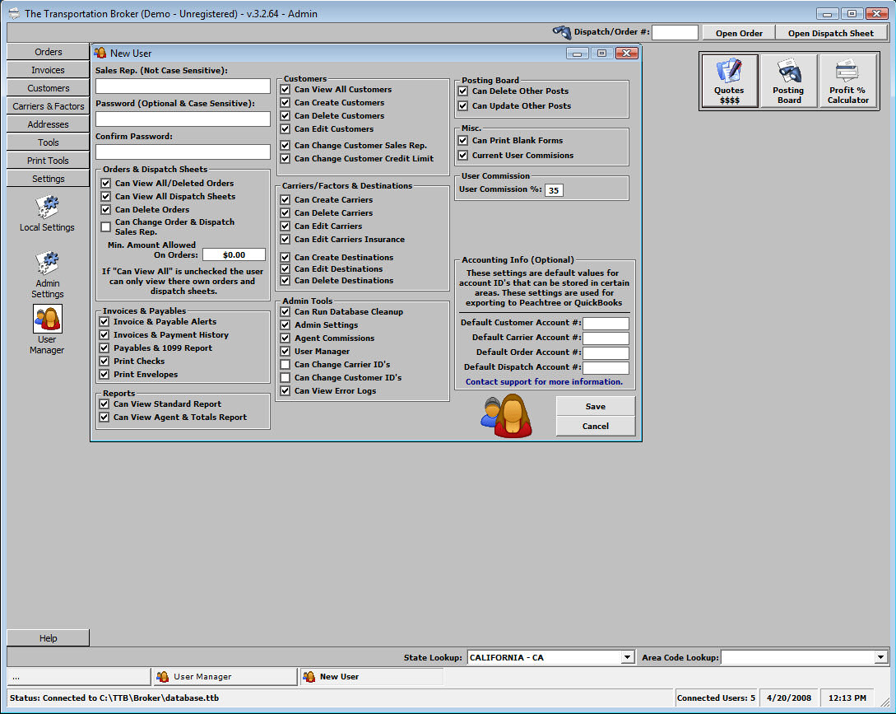Click Default Customer Account # field
896x714 pixels.
tap(606, 324)
